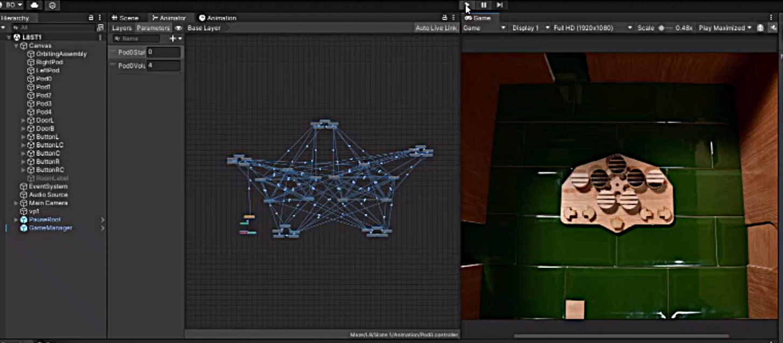Select the Layers button in Animator
Image resolution: width=783 pixels, height=343 pixels.
122,28
